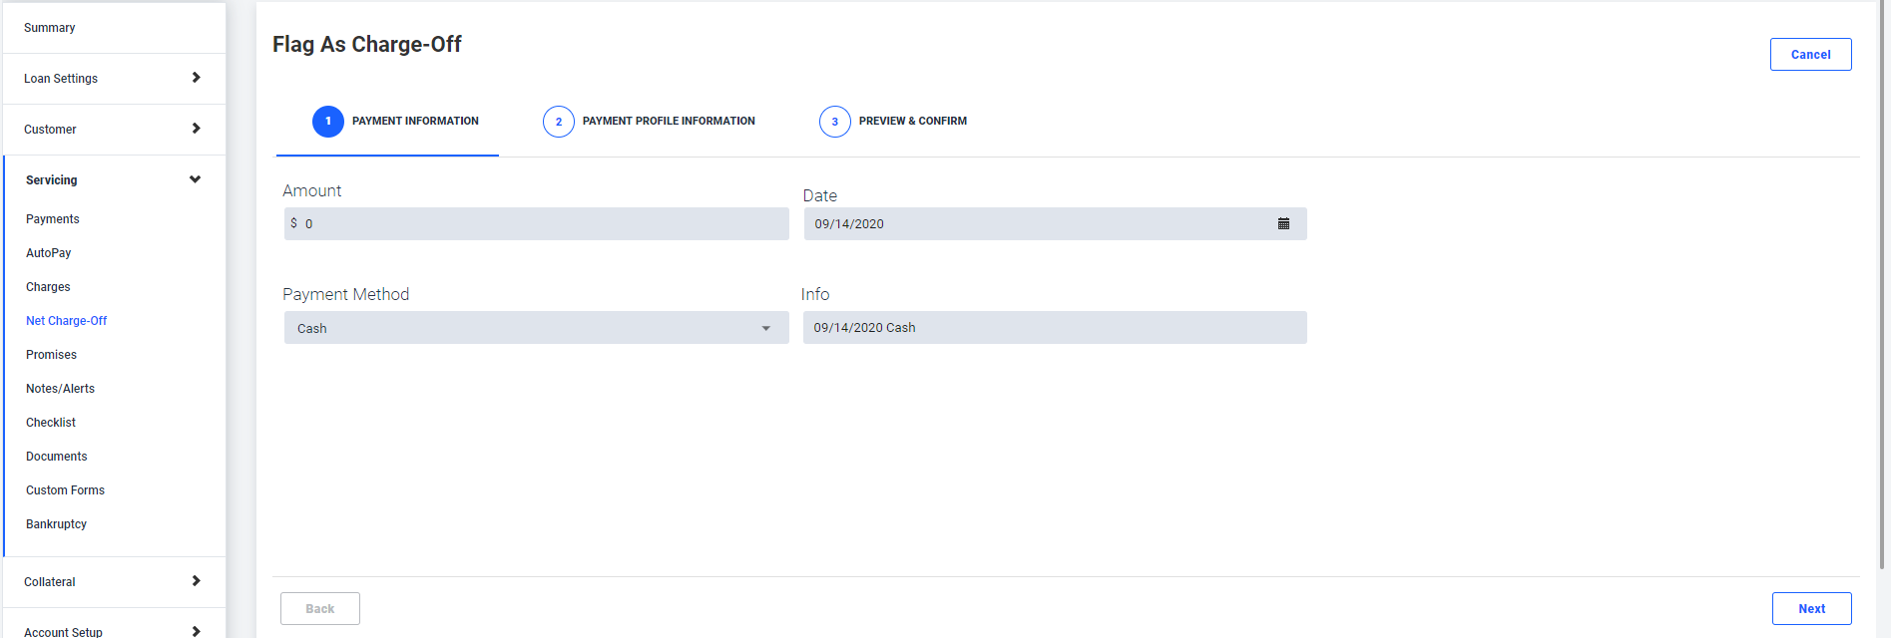This screenshot has height=638, width=1891.
Task: Open Custom Forms page
Action: point(65,490)
